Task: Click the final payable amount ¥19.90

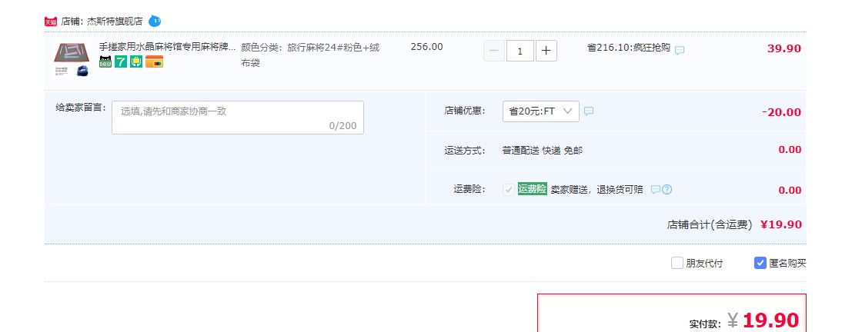Action: pyautogui.click(x=763, y=320)
